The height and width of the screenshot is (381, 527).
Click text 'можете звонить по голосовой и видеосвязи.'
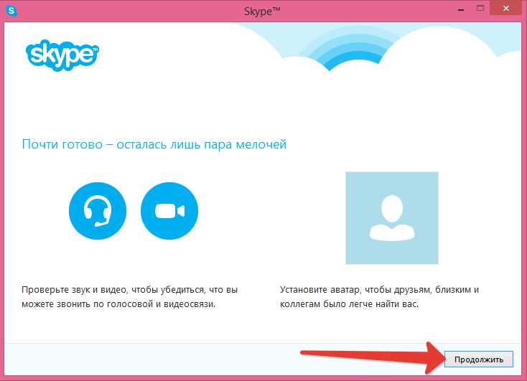click(118, 304)
